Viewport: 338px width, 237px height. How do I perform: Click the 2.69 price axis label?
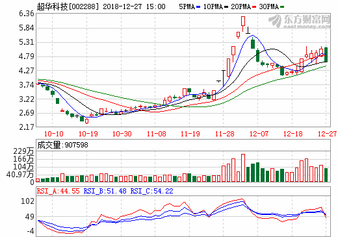(x=27, y=113)
